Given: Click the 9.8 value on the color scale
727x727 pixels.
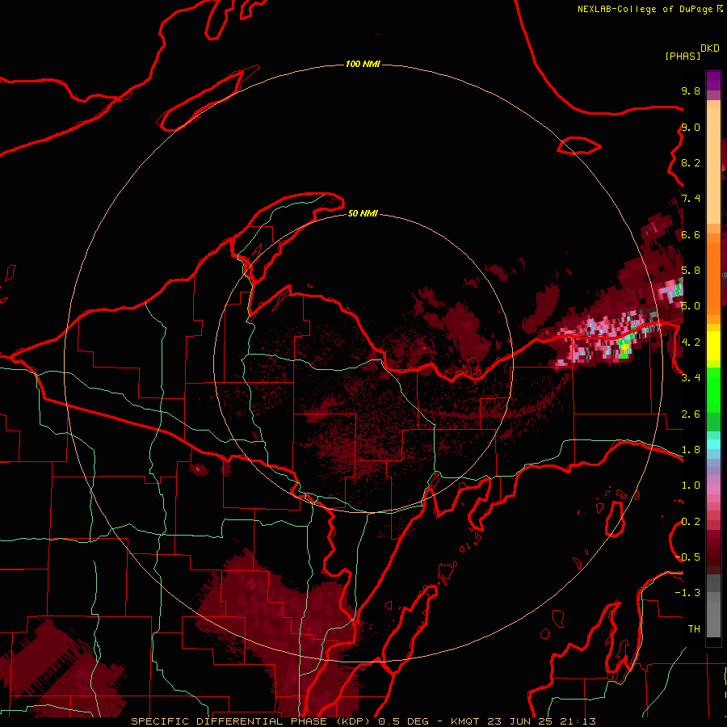Looking at the screenshot, I should click(691, 90).
